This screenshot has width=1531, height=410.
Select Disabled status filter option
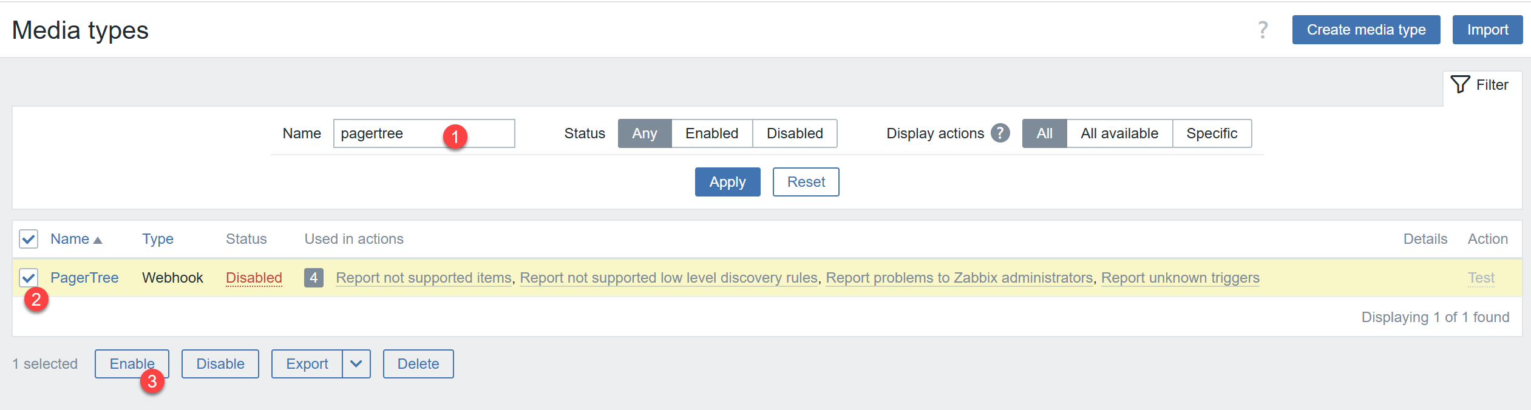(x=794, y=133)
